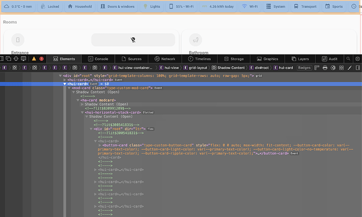This screenshot has width=362, height=217.
Task: Click the Badges button in the breadcrumb bar
Action: 304,68
